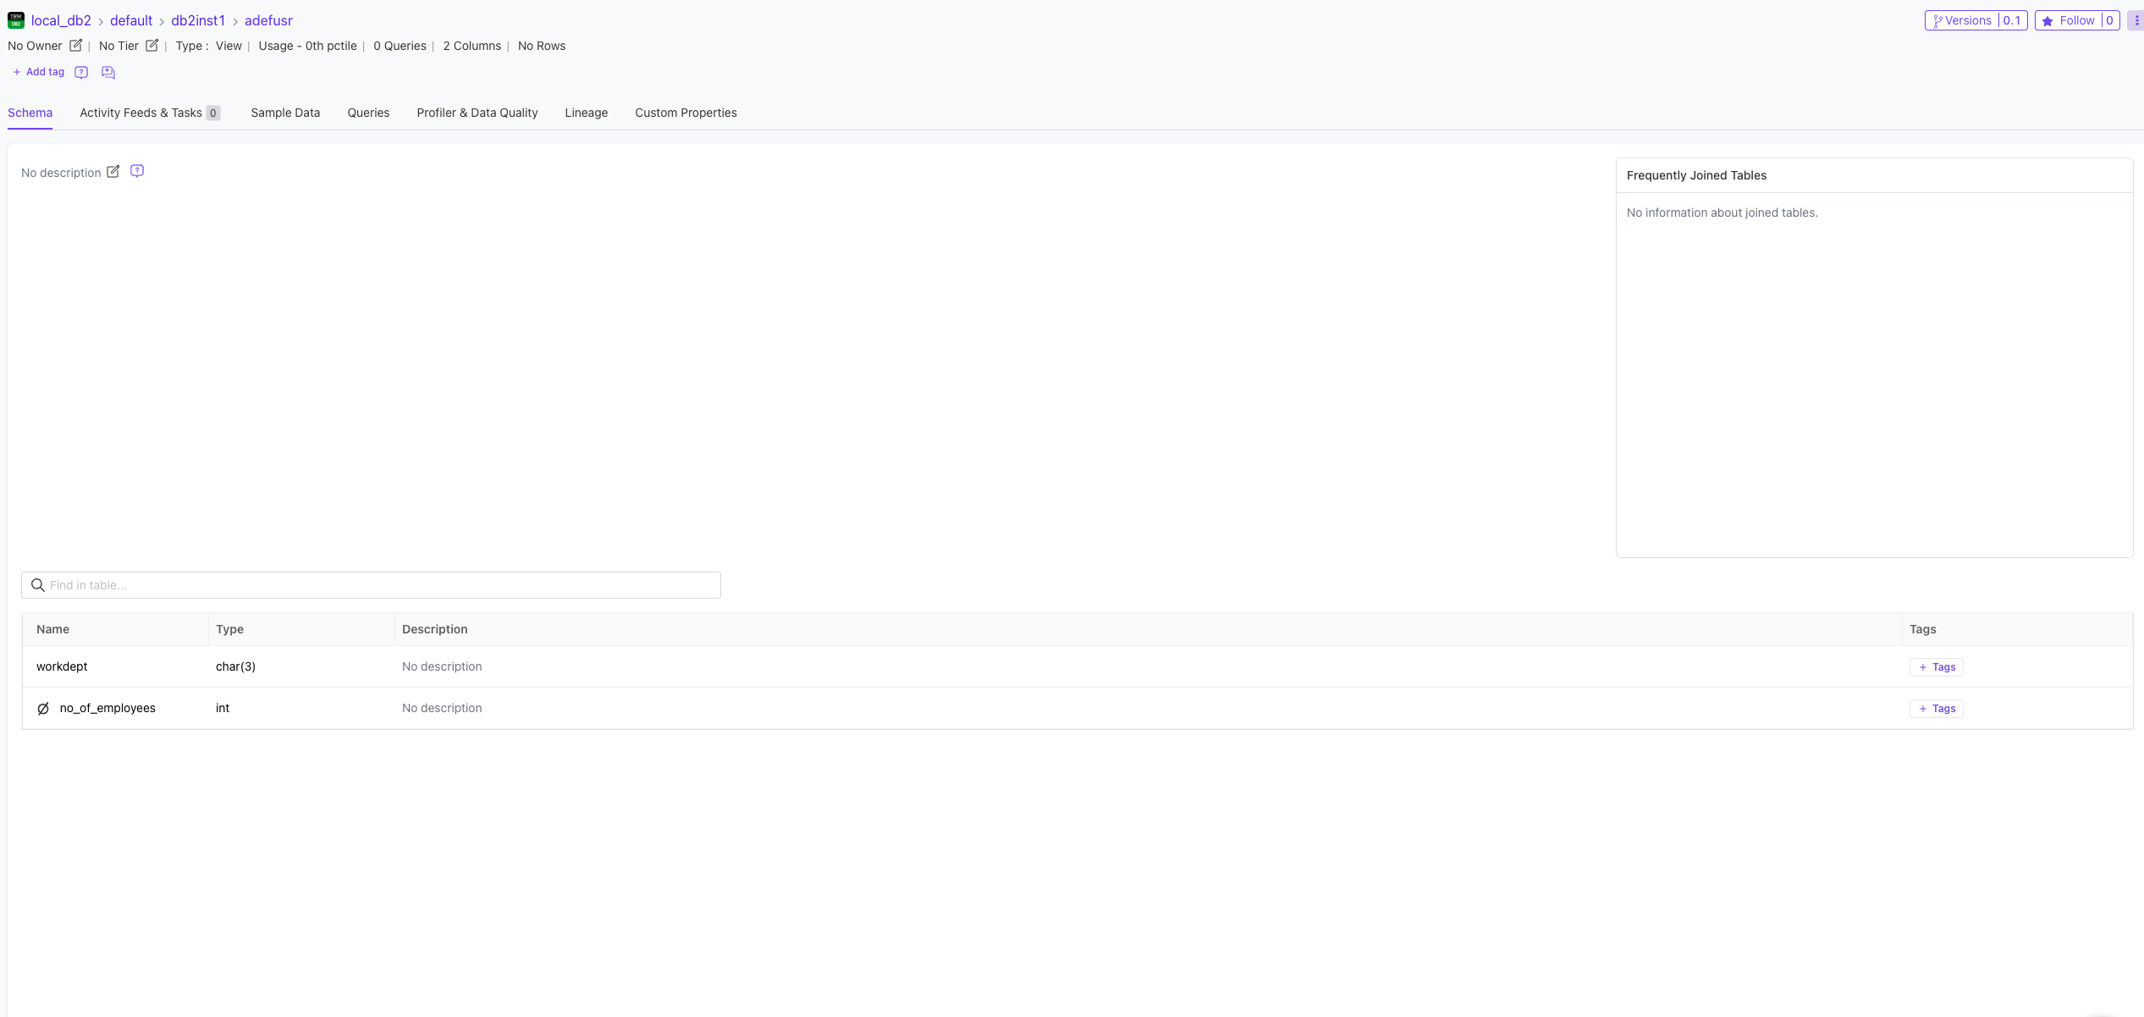Click the edit pencil icon next to No Tier
Viewport: 2144px width, 1017px height.
coord(152,46)
